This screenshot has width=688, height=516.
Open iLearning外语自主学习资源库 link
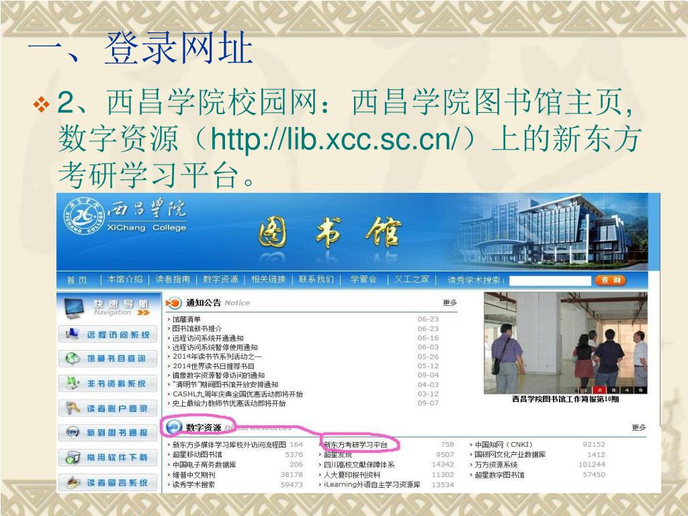click(x=372, y=484)
